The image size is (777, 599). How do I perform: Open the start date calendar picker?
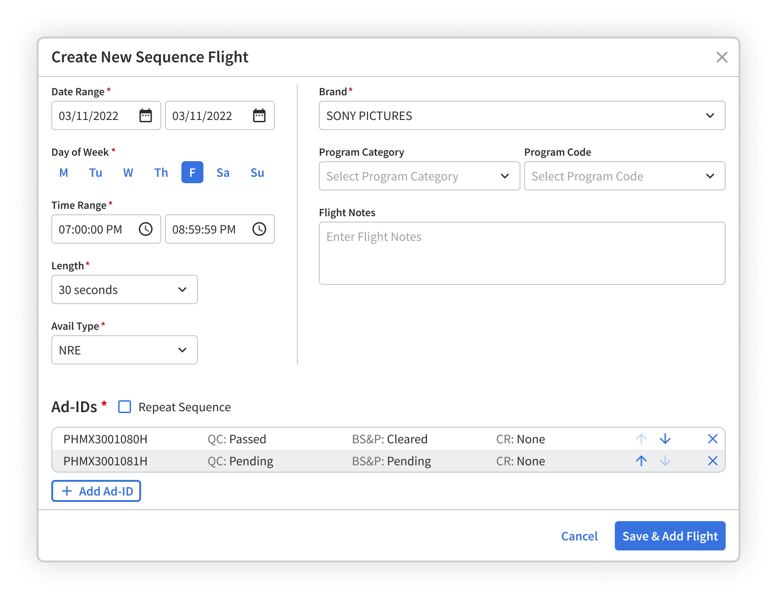(x=146, y=115)
